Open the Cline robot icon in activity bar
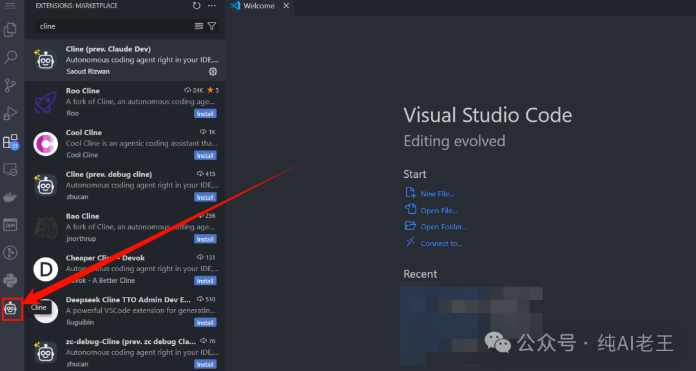The height and width of the screenshot is (371, 696). [x=11, y=308]
